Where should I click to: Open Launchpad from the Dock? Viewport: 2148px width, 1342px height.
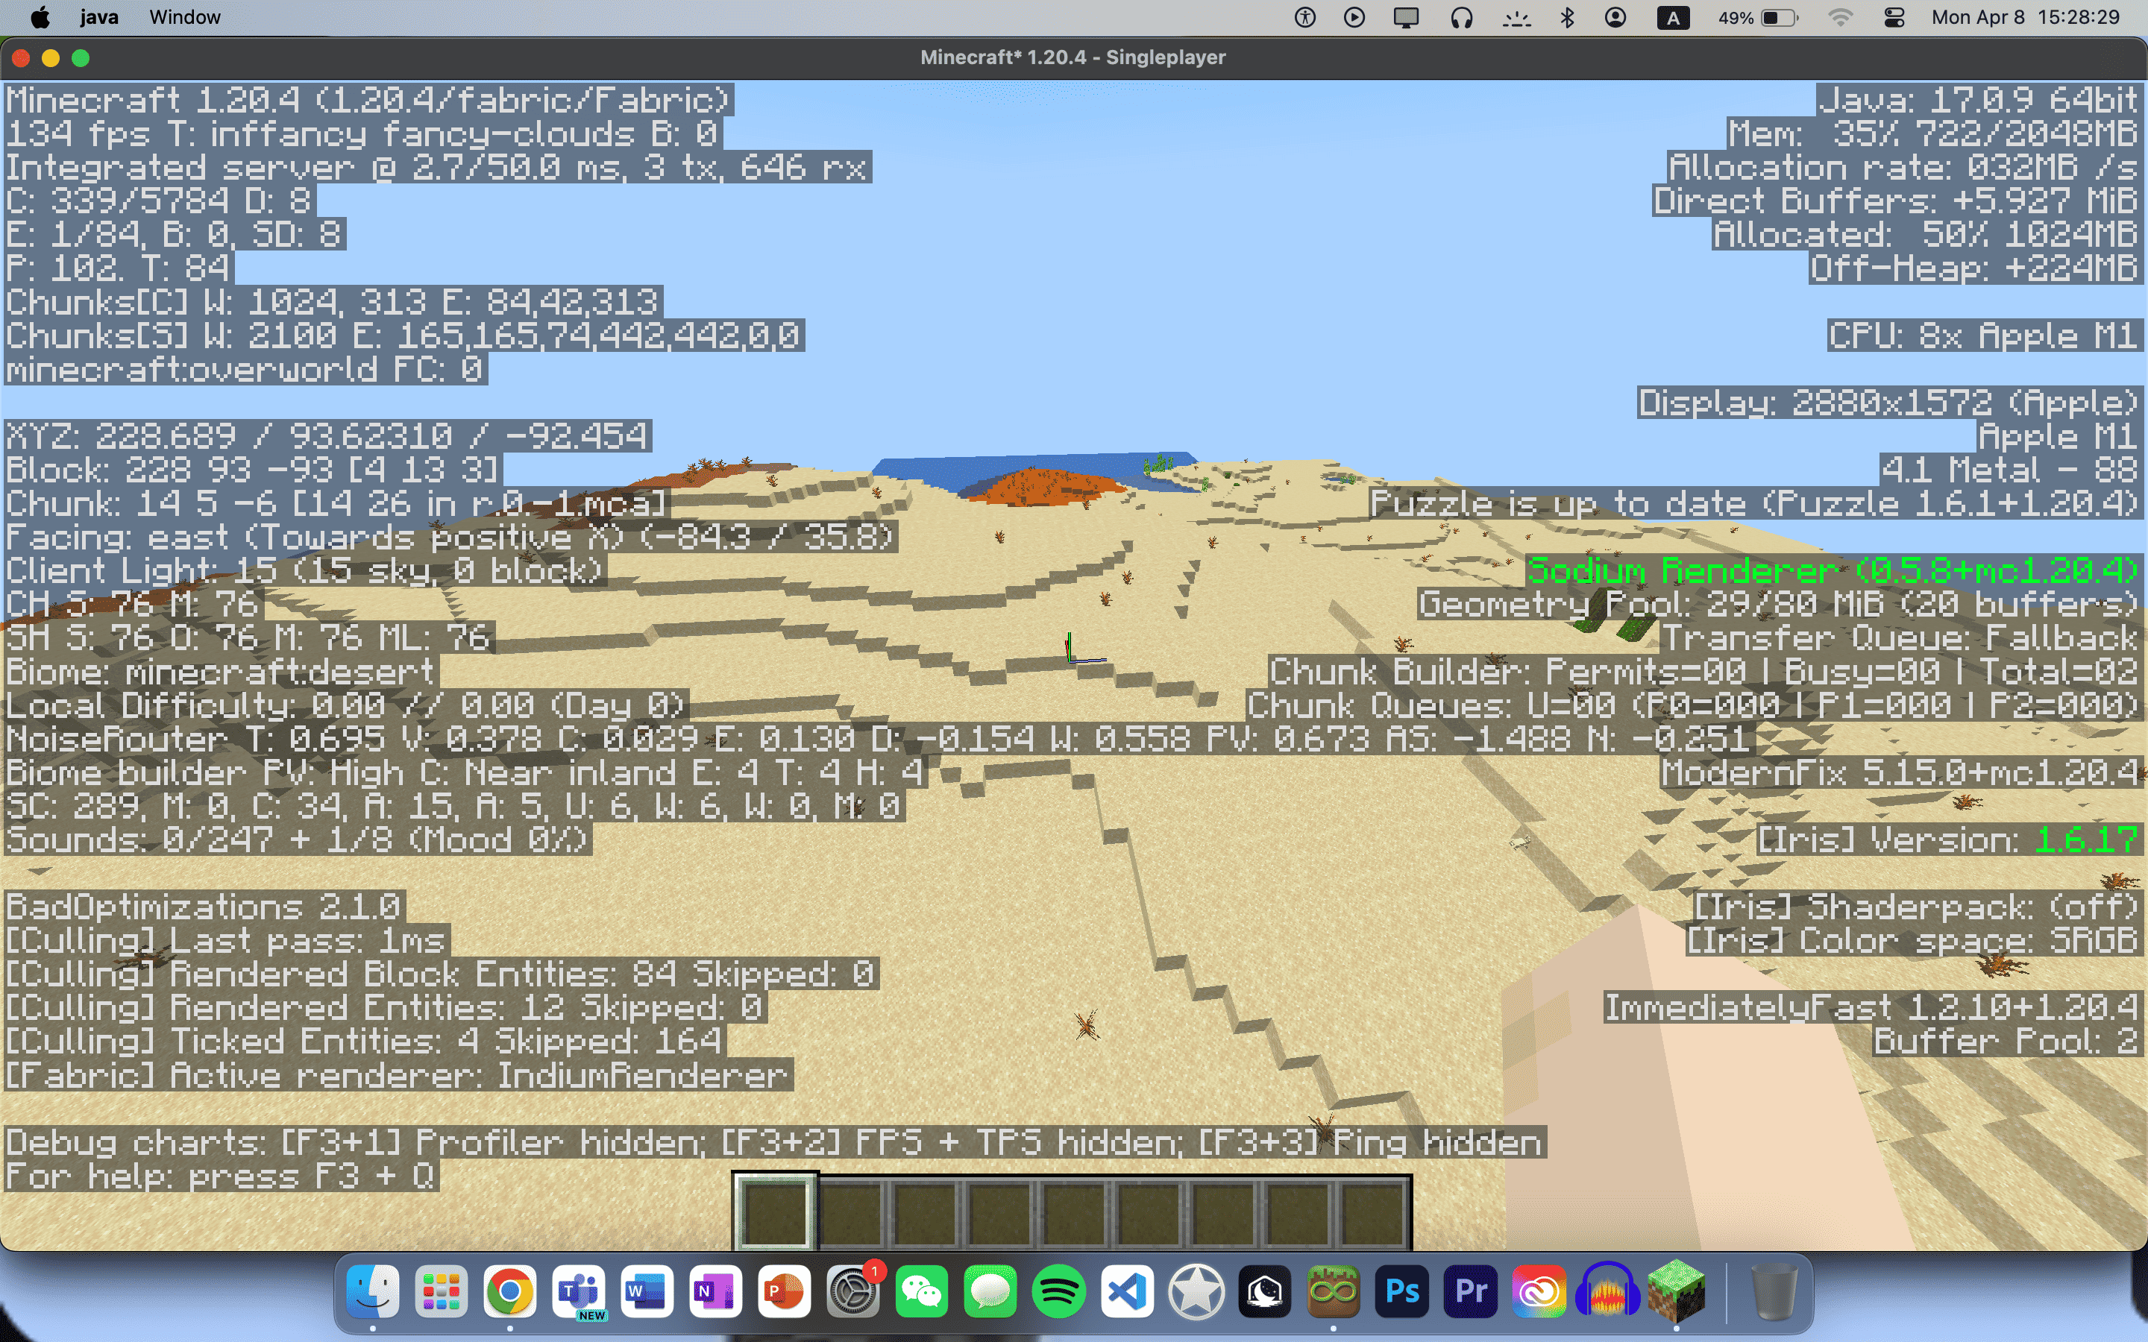[441, 1291]
